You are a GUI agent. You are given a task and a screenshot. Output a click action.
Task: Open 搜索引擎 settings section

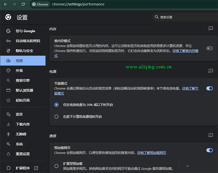click(x=23, y=80)
